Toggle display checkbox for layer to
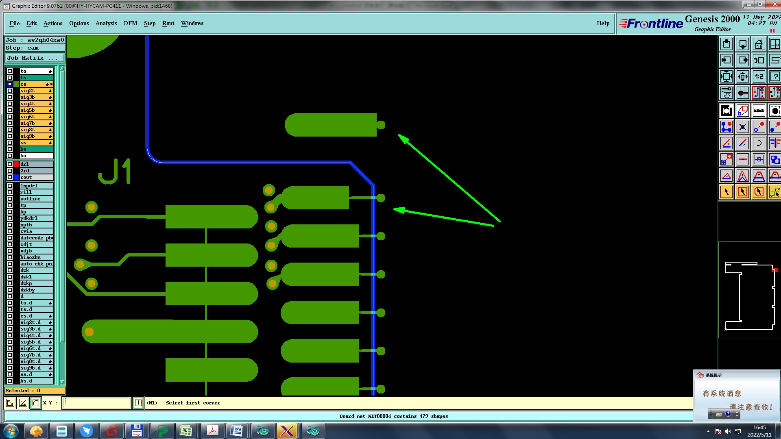The width and height of the screenshot is (781, 439). coord(10,71)
